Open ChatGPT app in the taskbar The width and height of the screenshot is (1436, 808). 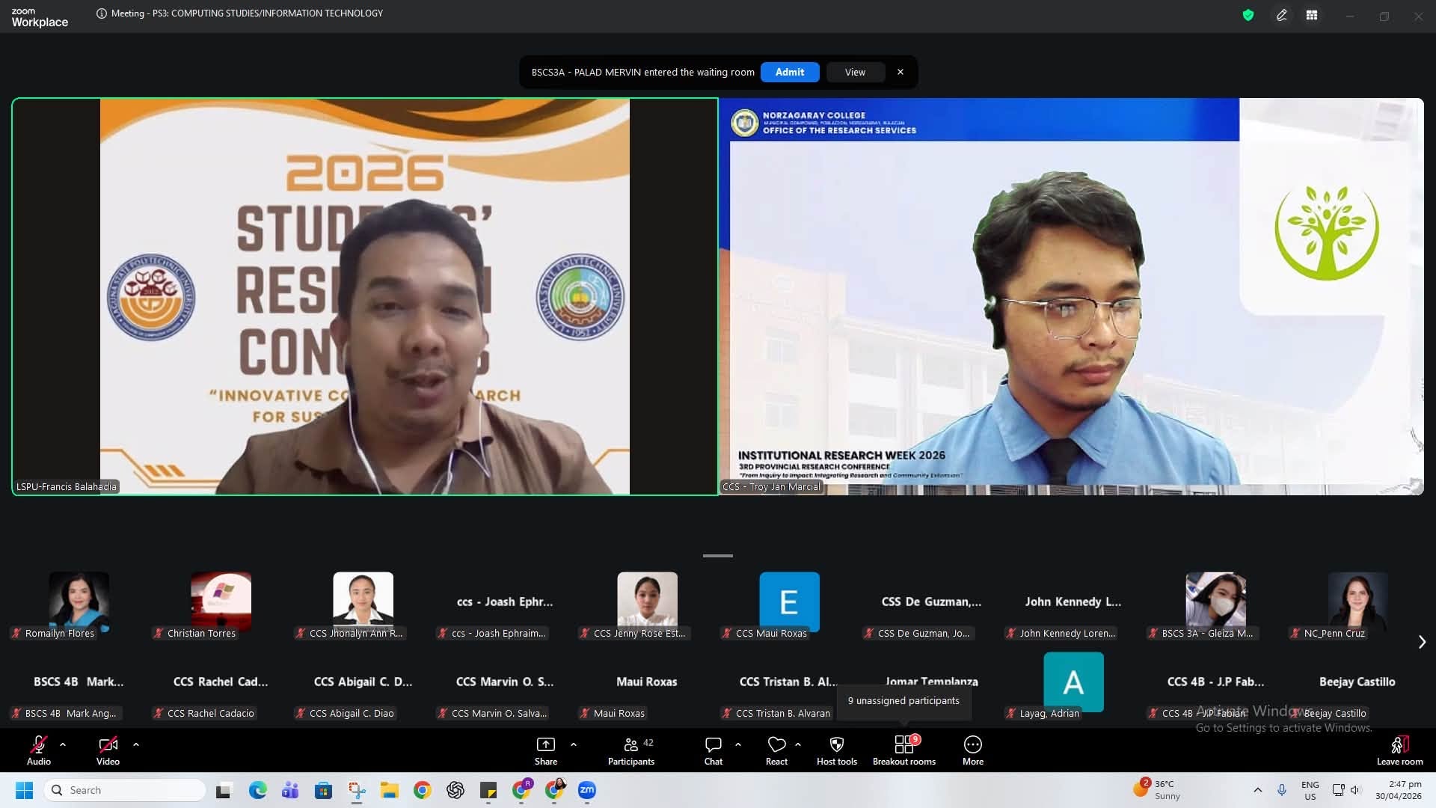tap(455, 790)
